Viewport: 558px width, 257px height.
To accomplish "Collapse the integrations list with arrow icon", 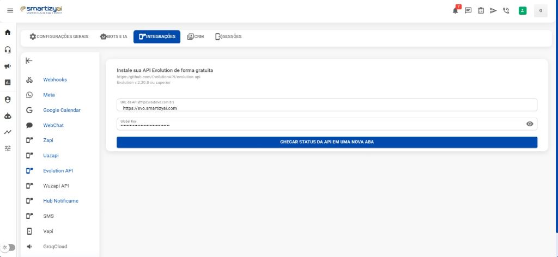I will tap(29, 61).
